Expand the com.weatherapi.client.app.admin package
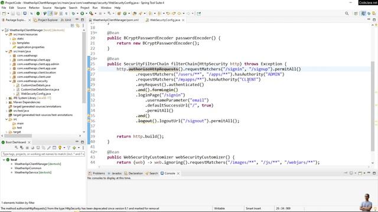Screen dimensions: 378x212 (x=11, y=64)
